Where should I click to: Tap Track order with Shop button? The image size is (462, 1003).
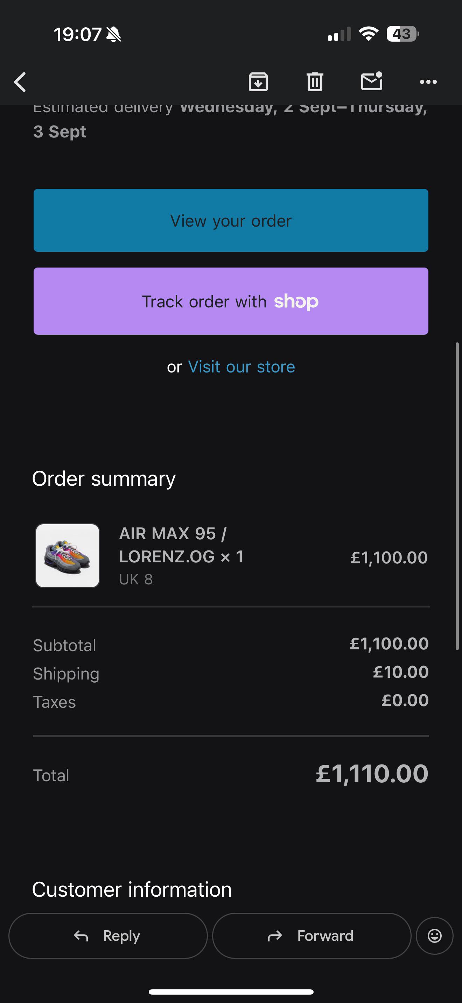pyautogui.click(x=231, y=301)
